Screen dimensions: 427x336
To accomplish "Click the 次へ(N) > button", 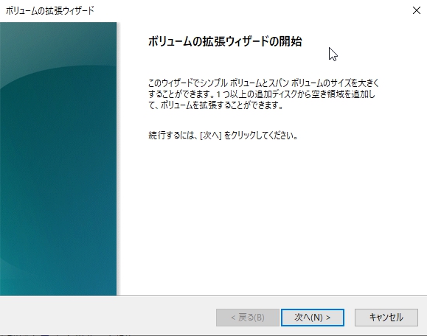I will pos(313,318).
